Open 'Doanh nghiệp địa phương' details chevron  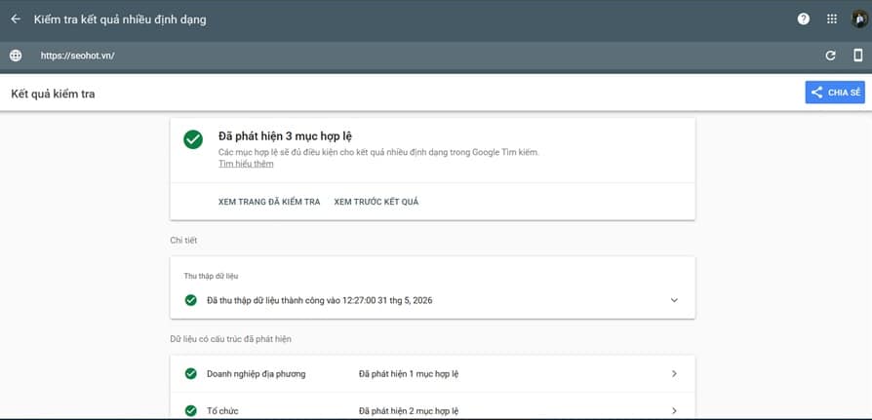674,374
